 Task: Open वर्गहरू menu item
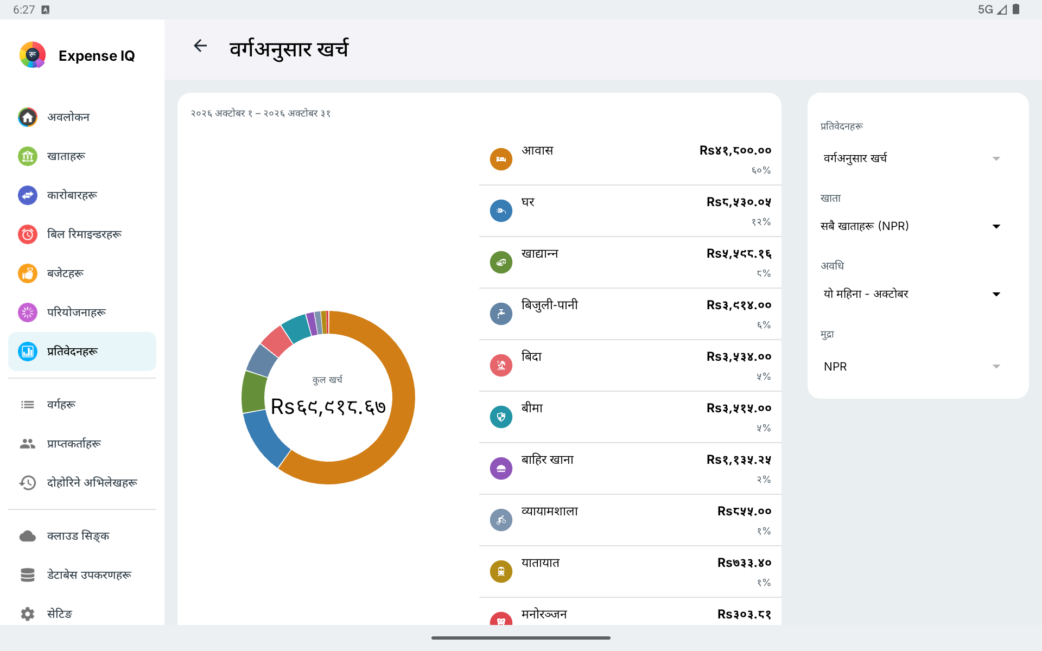point(82,405)
